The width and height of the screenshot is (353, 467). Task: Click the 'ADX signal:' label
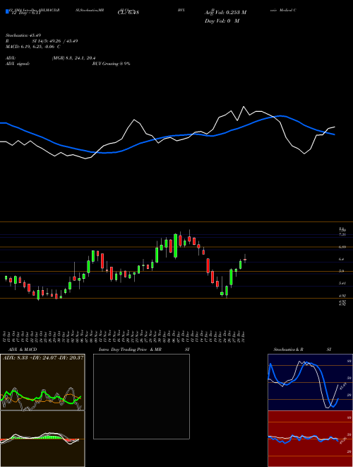pyautogui.click(x=17, y=64)
